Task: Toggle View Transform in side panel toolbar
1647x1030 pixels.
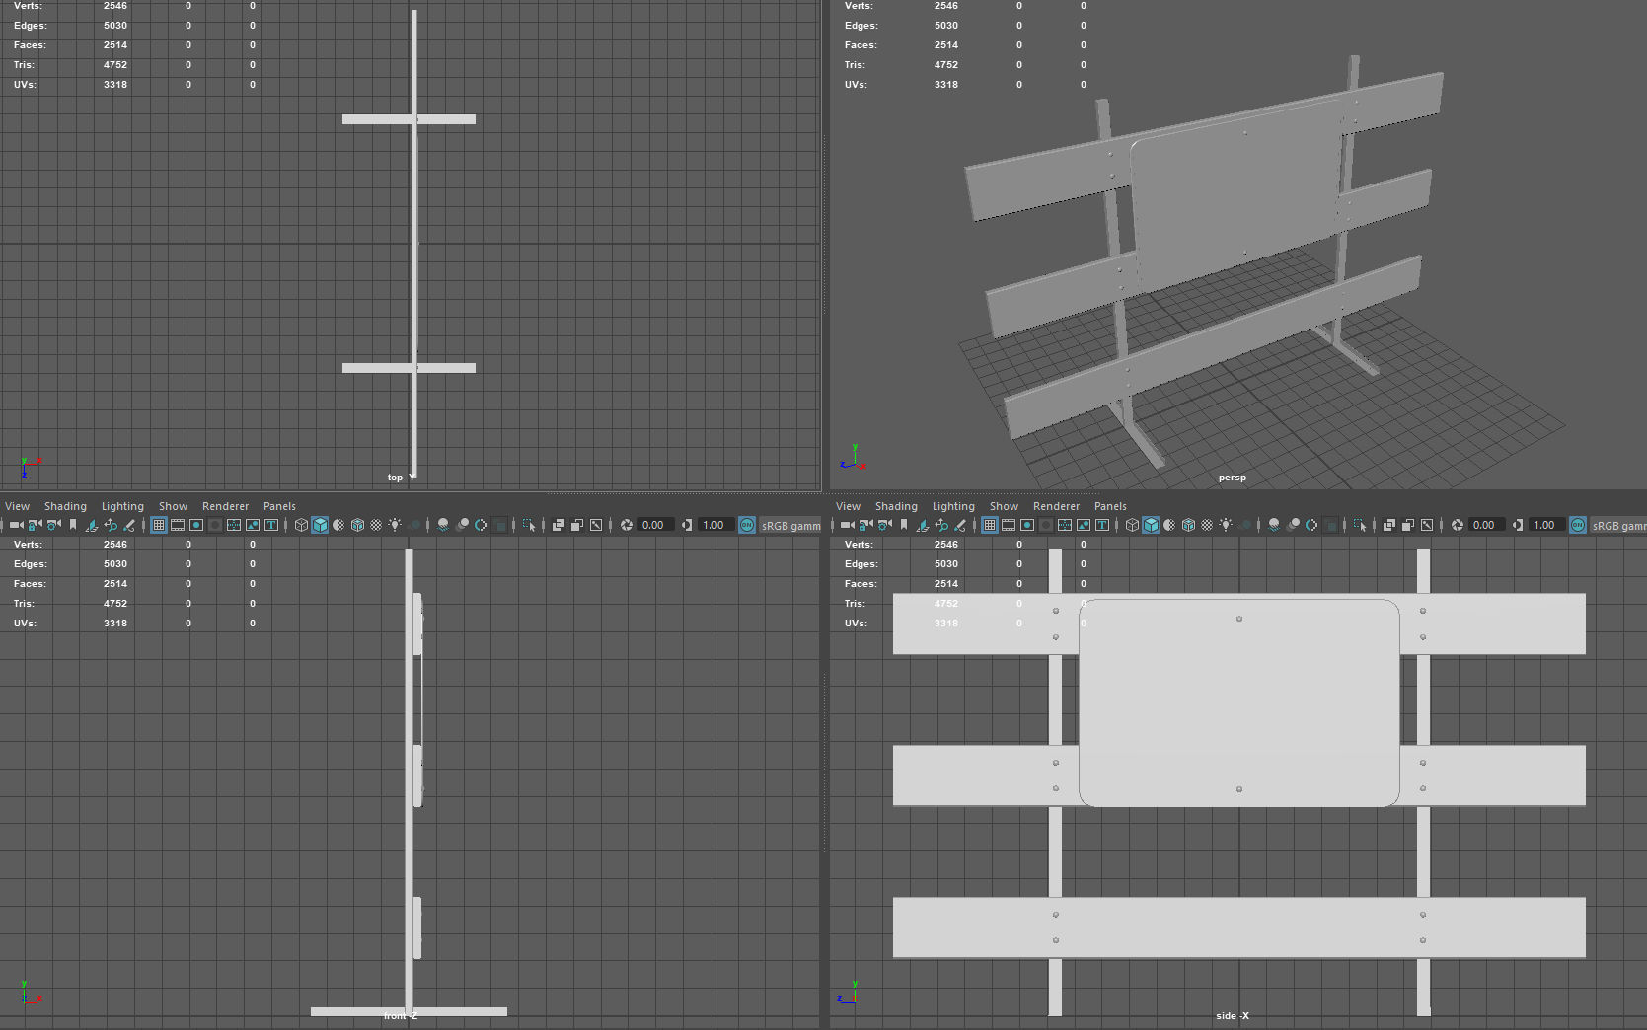Action: tap(1578, 525)
